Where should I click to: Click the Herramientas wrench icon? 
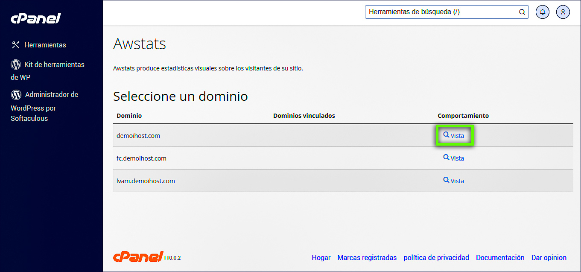pyautogui.click(x=16, y=45)
